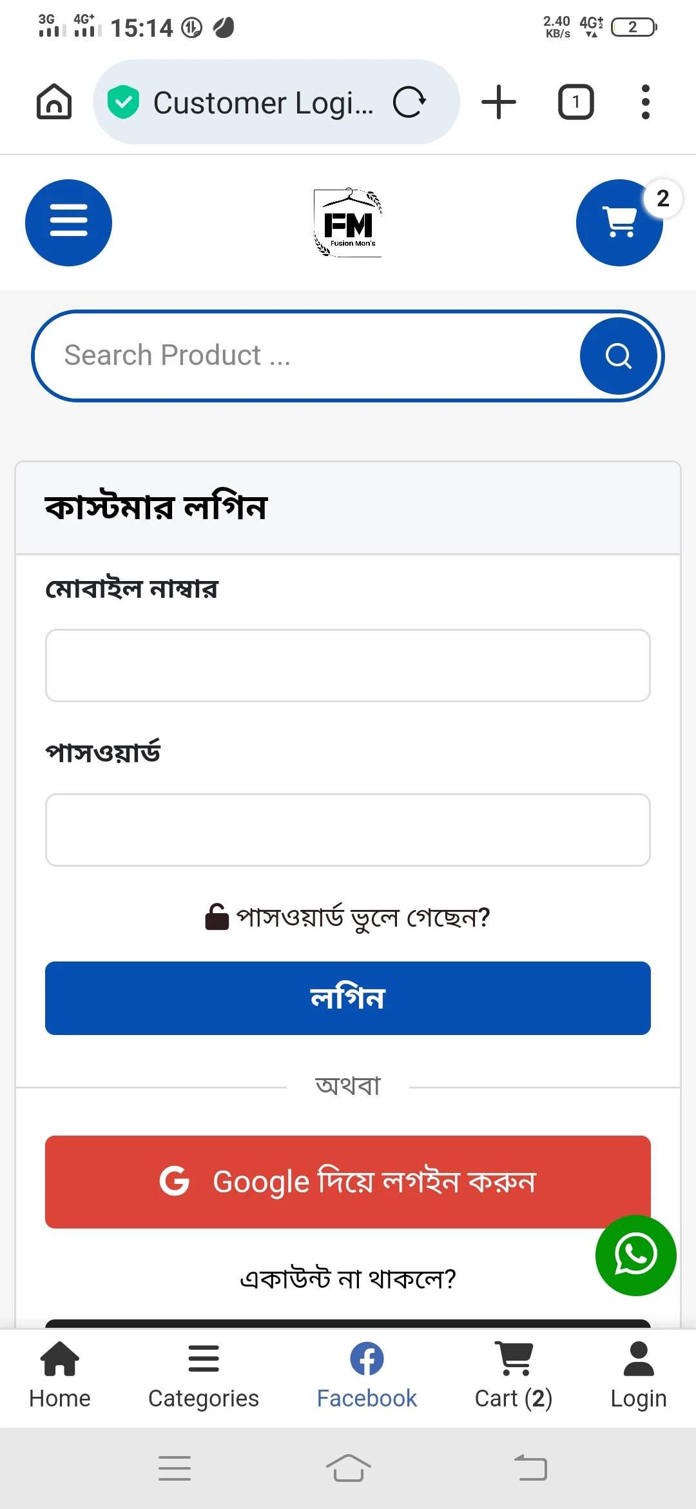
Task: Reload the page with refresh icon
Action: click(x=410, y=102)
